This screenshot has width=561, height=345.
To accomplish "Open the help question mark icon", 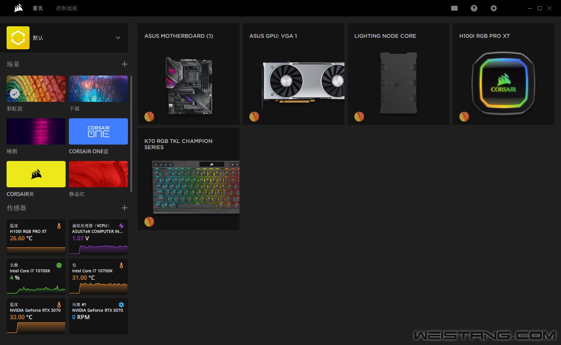I will [474, 8].
